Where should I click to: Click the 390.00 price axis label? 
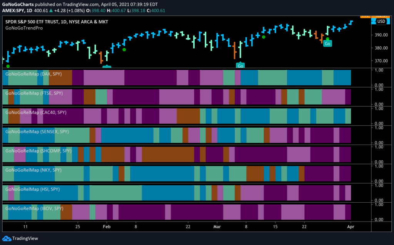[381, 35]
